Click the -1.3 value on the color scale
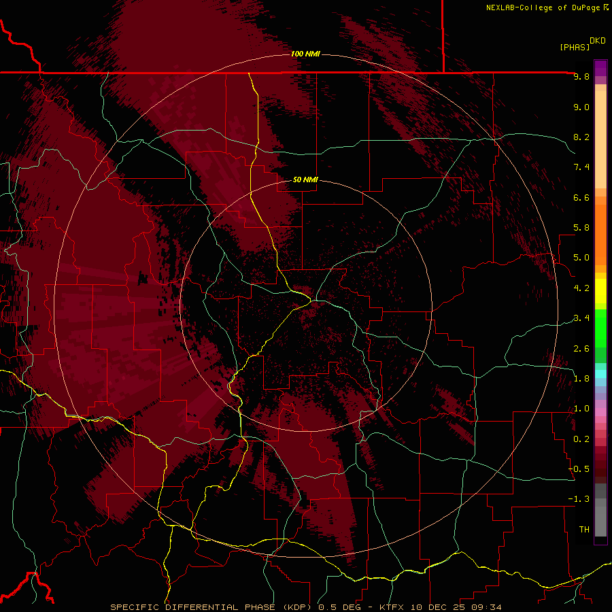This screenshot has height=612, width=612. 579,499
